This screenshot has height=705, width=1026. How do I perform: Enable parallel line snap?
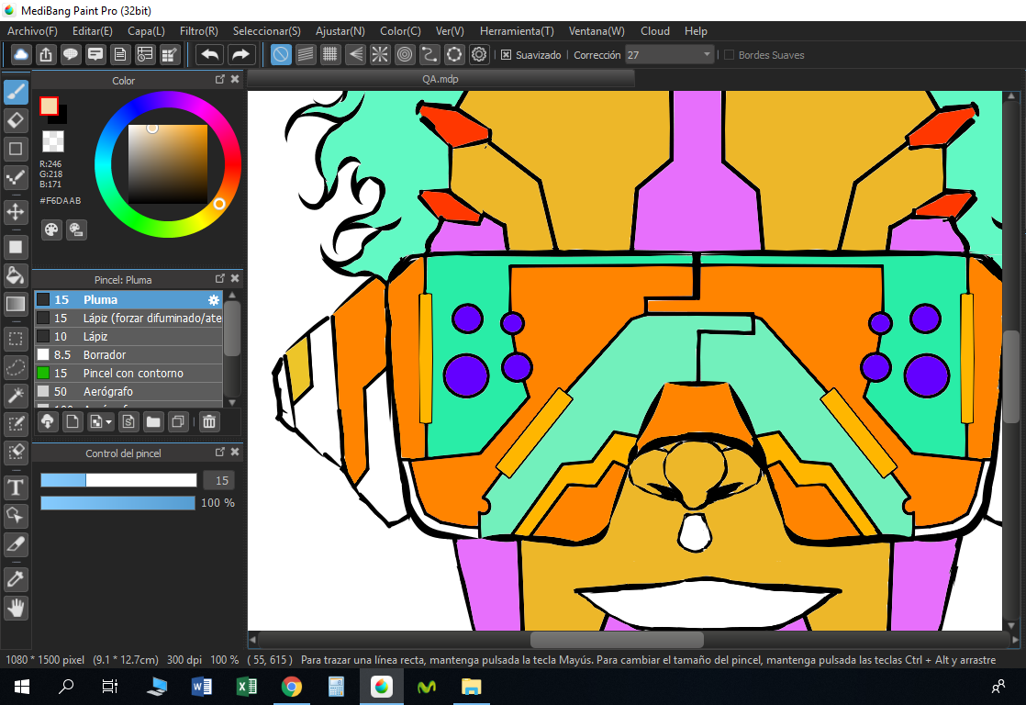tap(306, 54)
